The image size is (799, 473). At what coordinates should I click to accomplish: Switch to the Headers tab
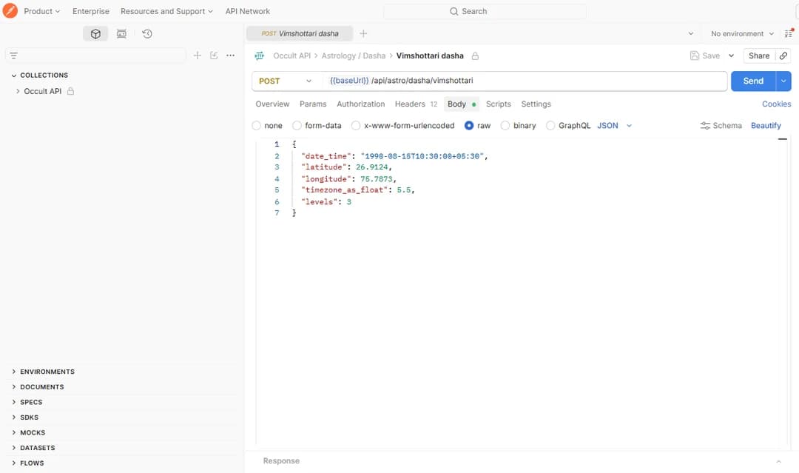pos(416,104)
